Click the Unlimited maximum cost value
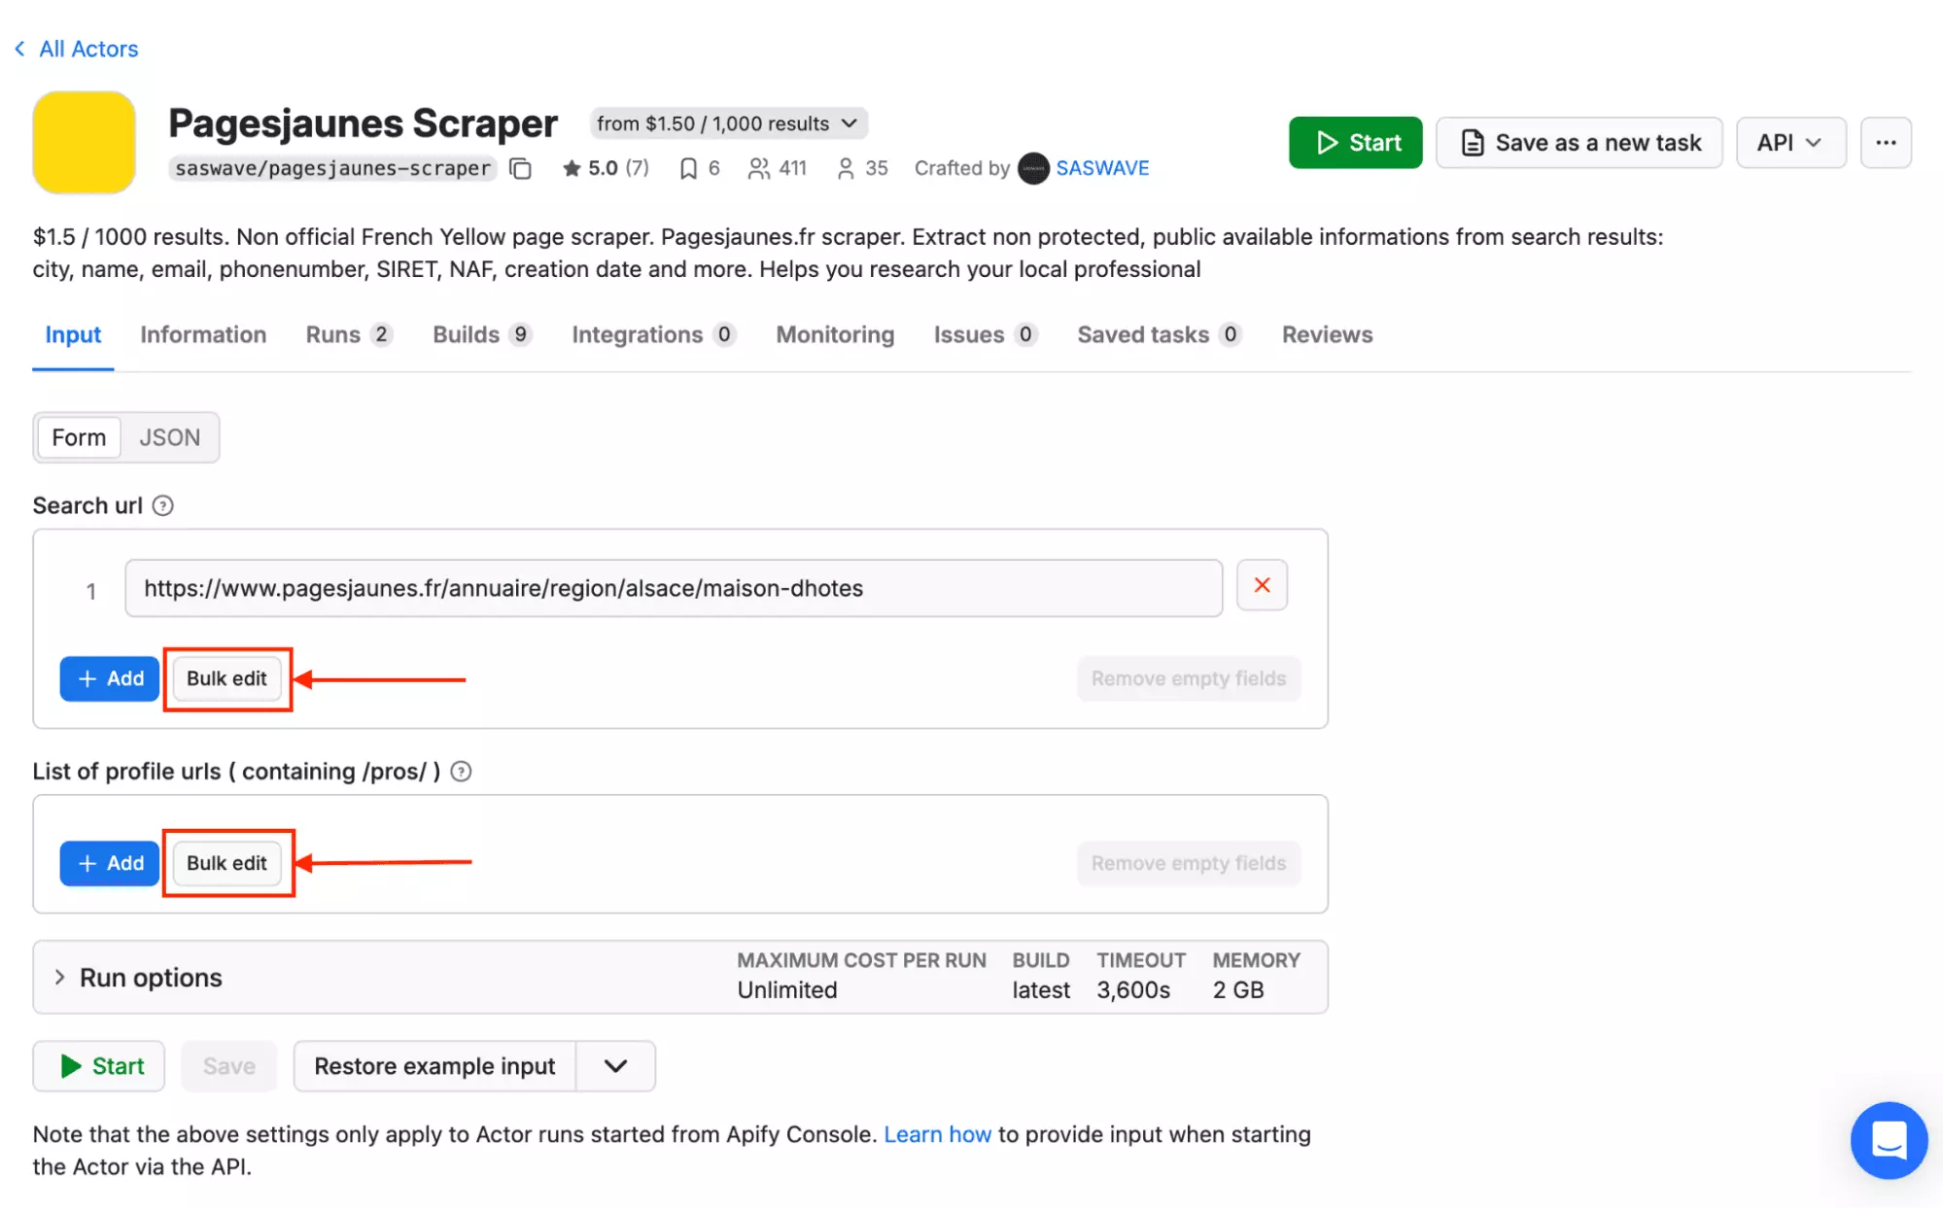The width and height of the screenshot is (1943, 1208). pos(787,990)
